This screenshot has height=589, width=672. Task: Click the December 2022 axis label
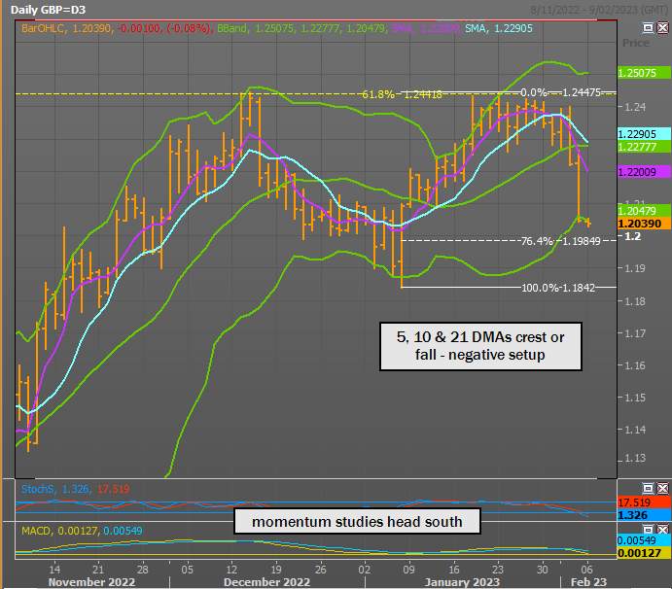click(x=266, y=582)
